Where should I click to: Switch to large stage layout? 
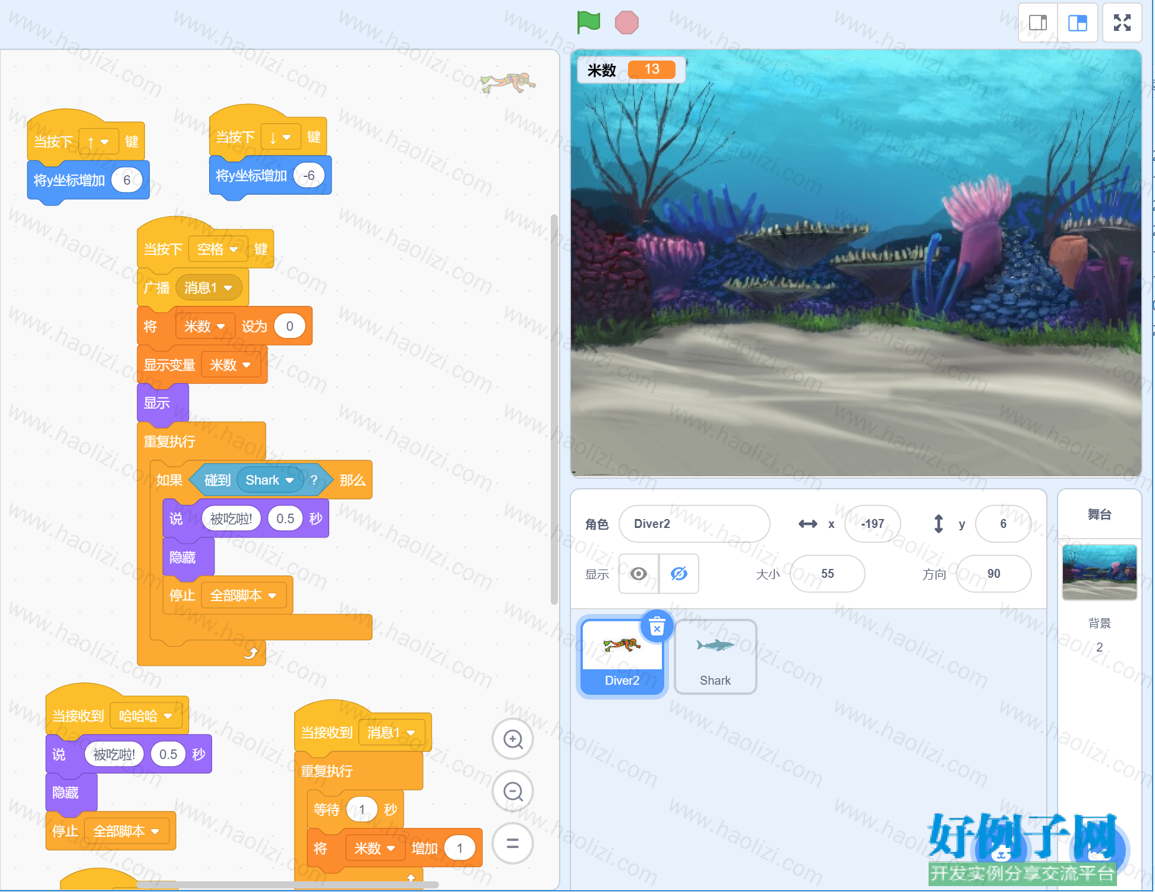click(x=1078, y=23)
